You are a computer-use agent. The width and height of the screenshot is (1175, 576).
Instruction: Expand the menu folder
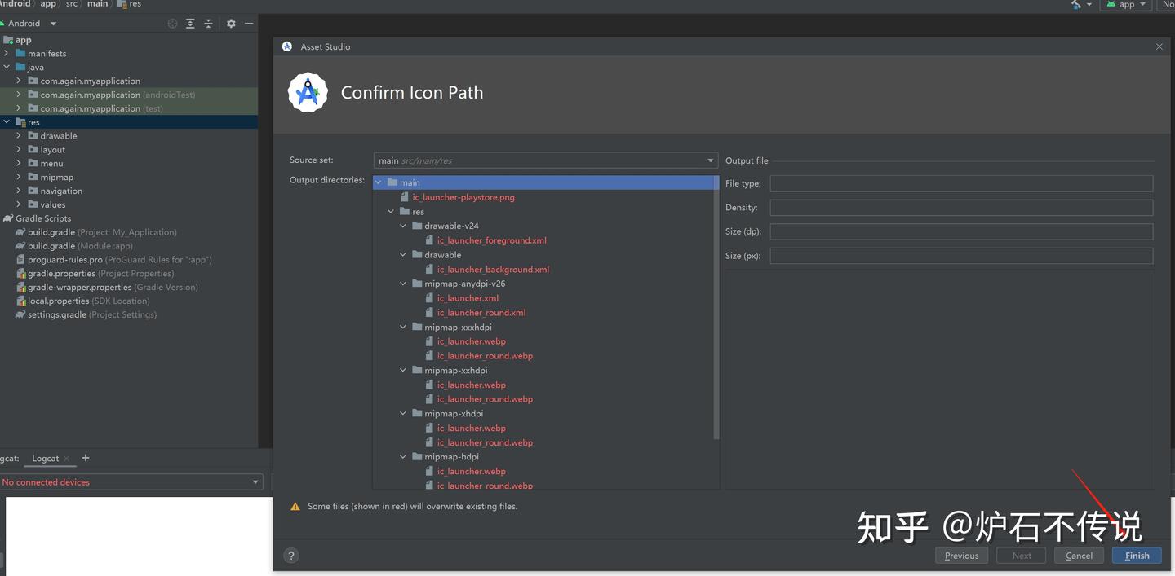[x=19, y=164]
